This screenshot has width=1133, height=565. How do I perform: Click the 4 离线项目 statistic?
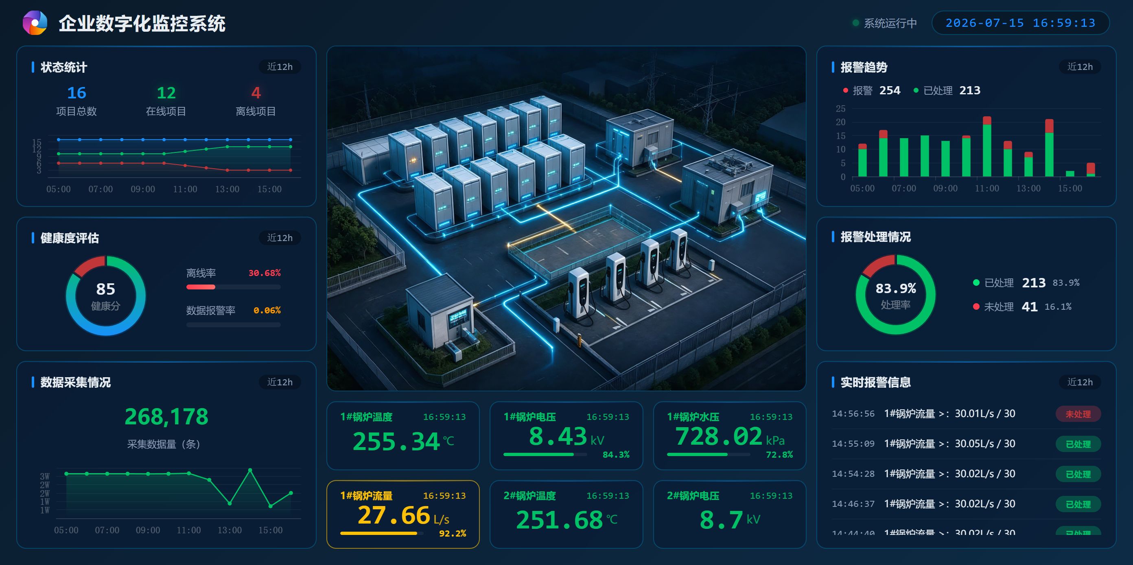click(256, 101)
